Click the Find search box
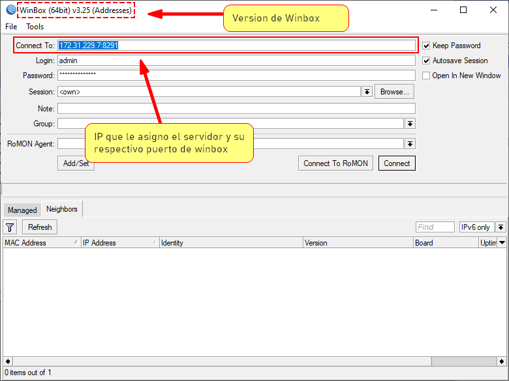 tap(435, 227)
